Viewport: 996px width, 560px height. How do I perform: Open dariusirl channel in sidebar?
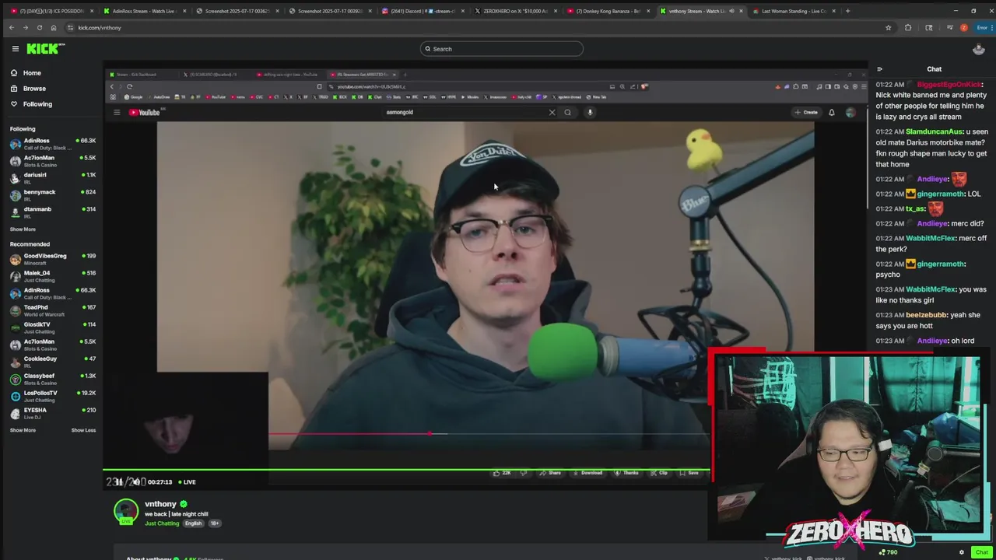53,178
